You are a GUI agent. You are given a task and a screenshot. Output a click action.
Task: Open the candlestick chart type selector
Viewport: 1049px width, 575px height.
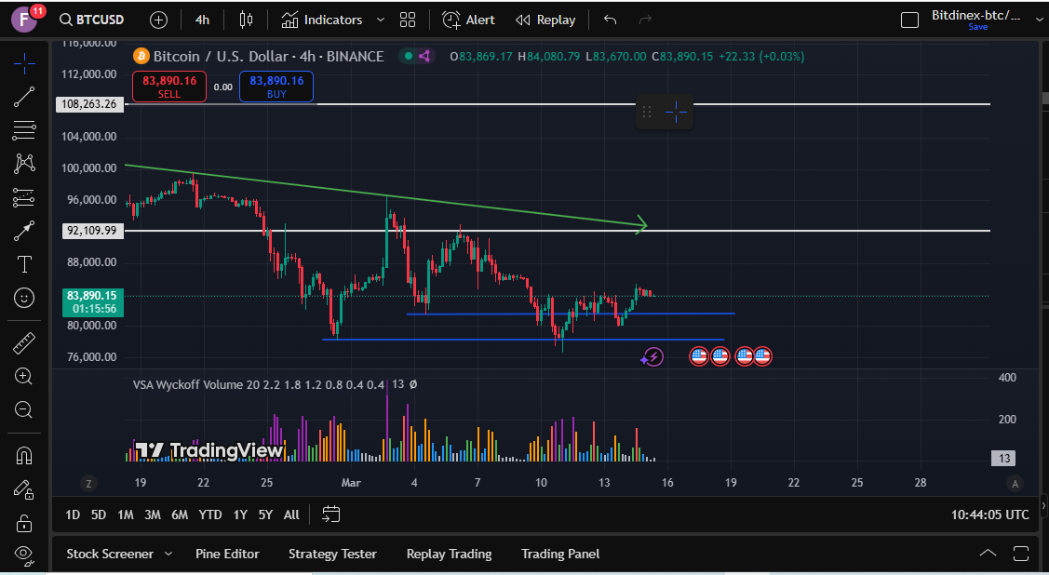(x=246, y=20)
